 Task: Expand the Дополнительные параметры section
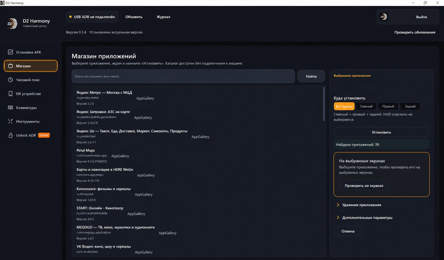click(x=364, y=218)
